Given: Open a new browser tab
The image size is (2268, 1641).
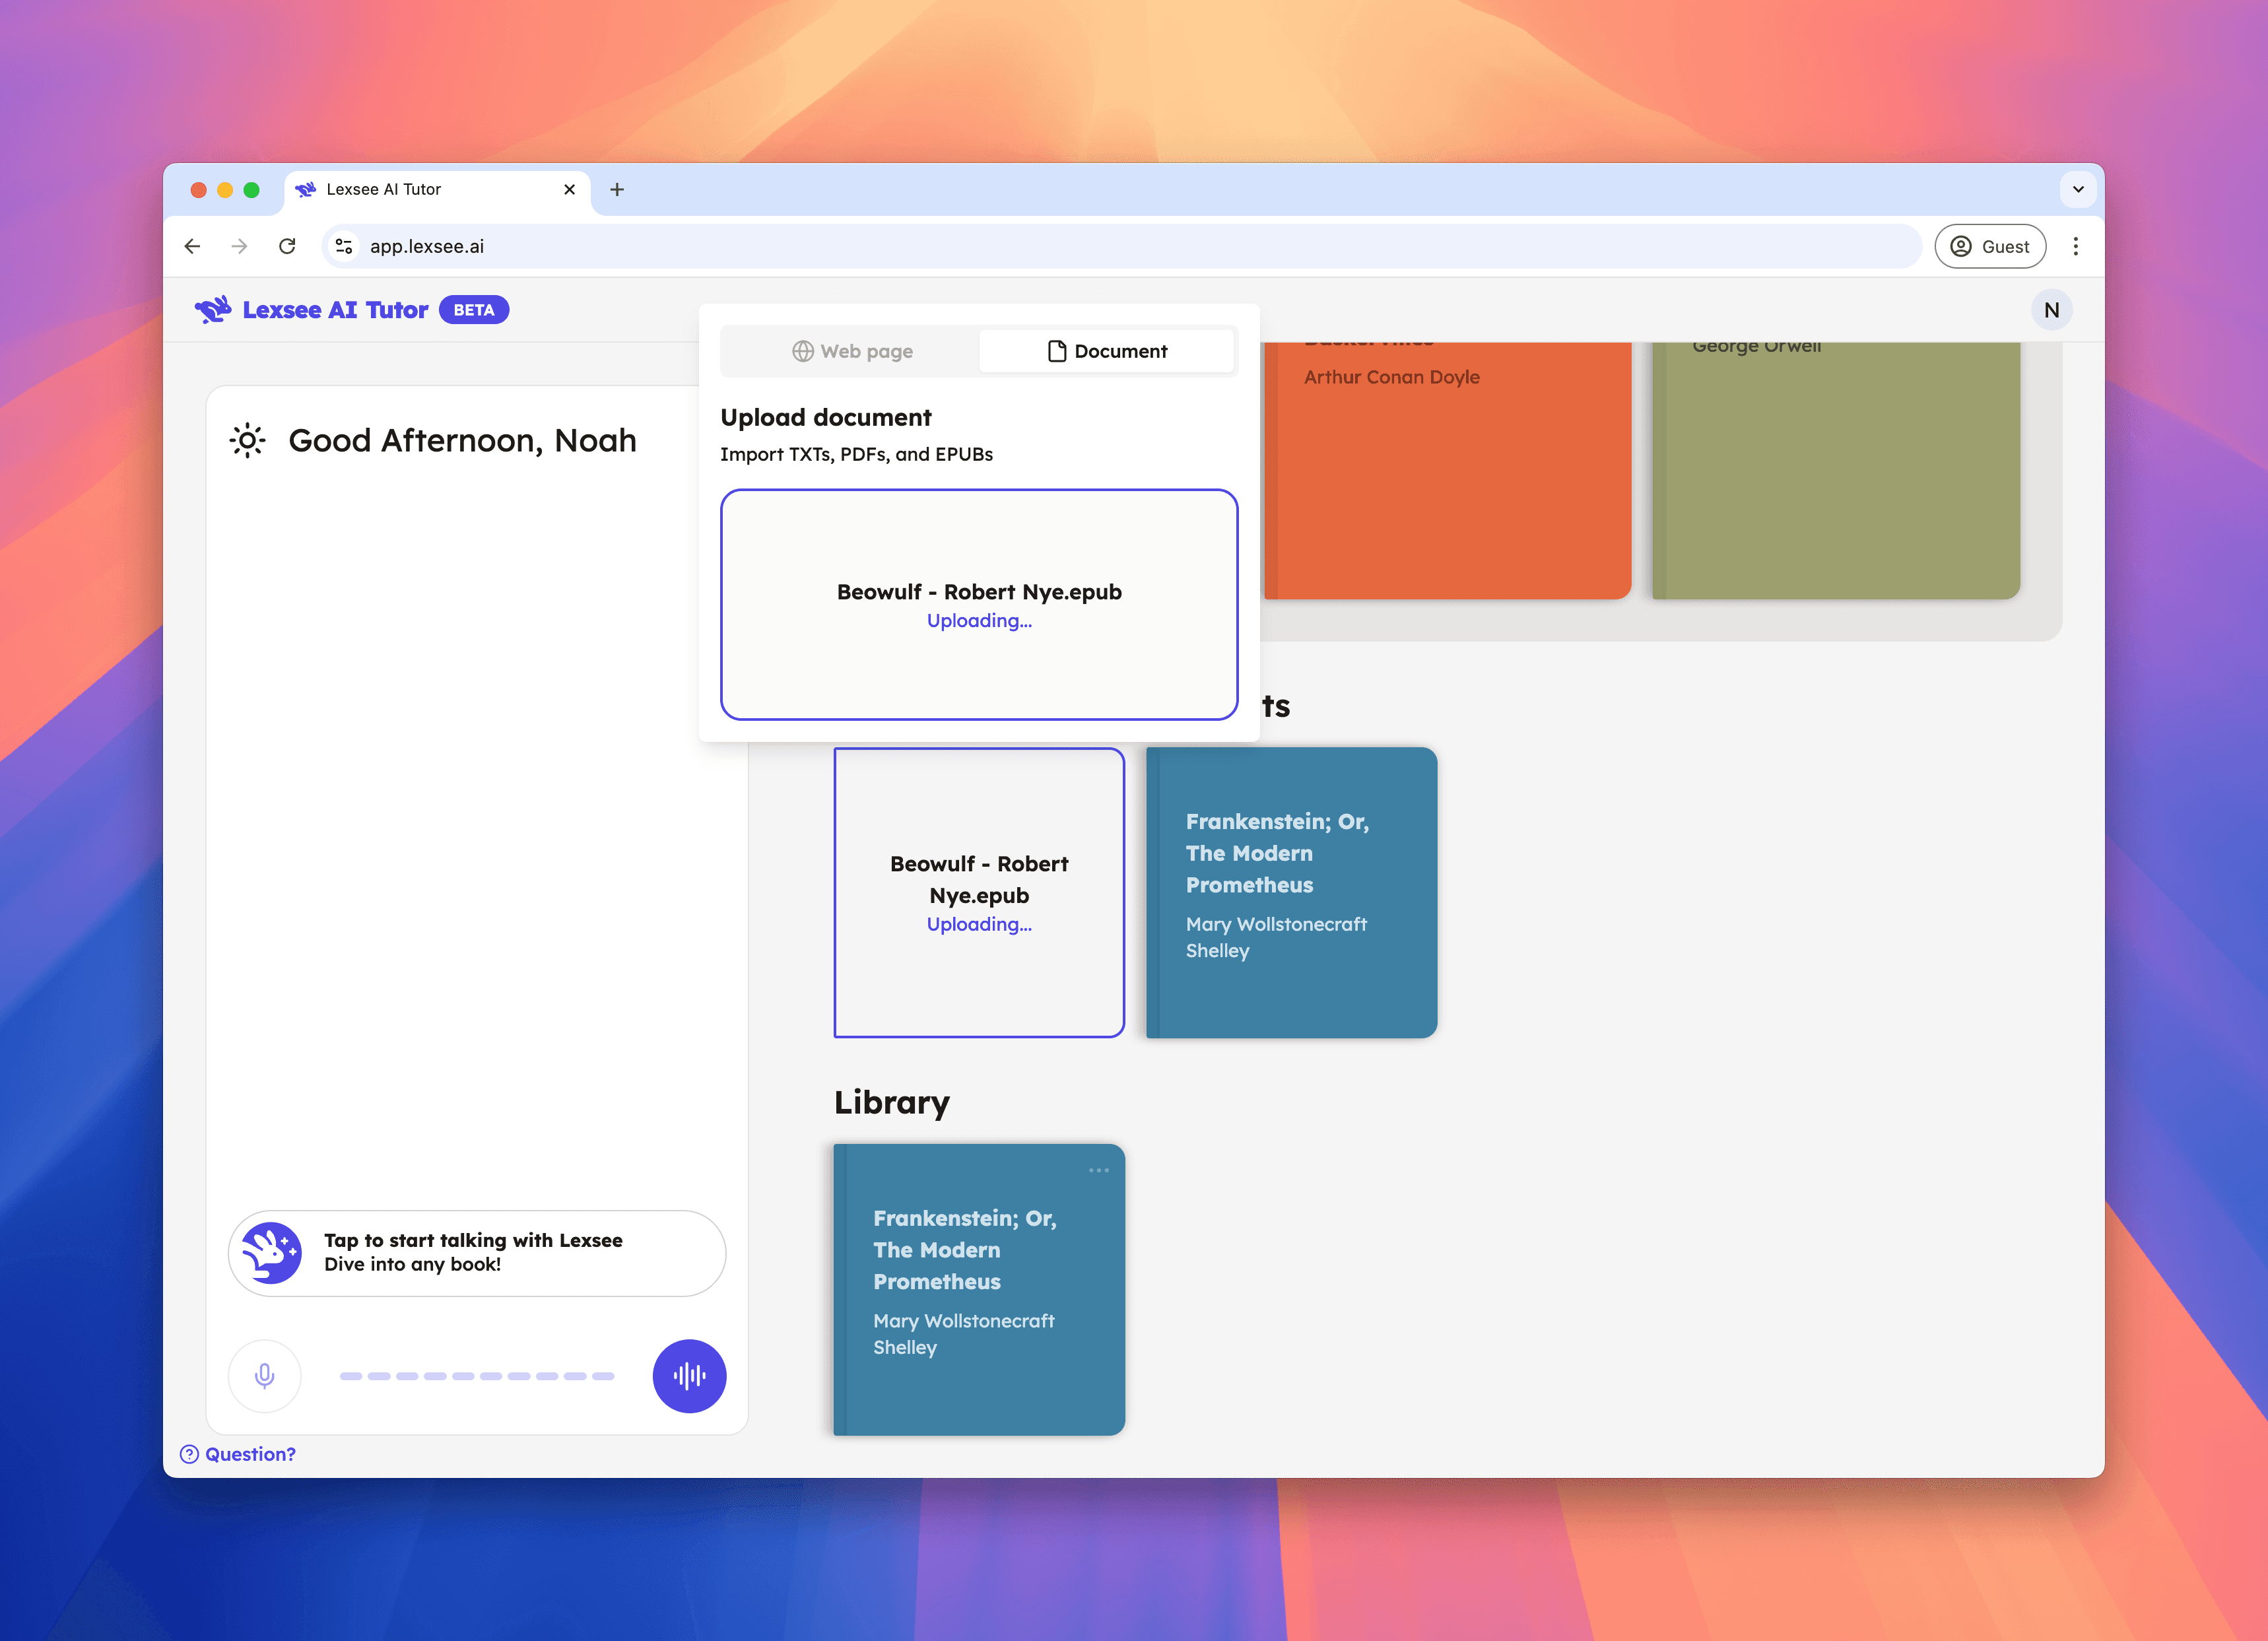Looking at the screenshot, I should coord(617,189).
